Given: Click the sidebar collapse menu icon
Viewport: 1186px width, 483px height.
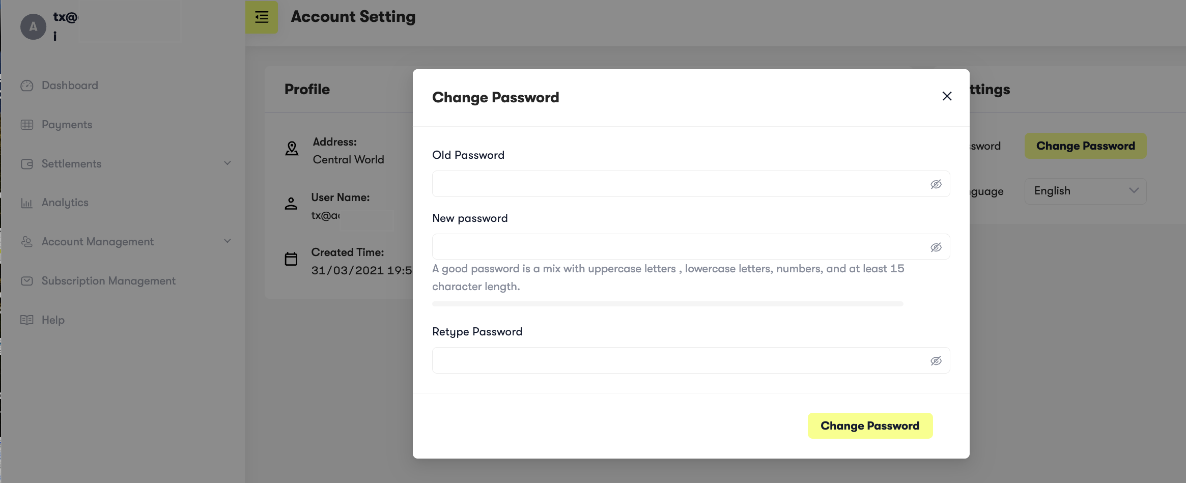Looking at the screenshot, I should 261,17.
